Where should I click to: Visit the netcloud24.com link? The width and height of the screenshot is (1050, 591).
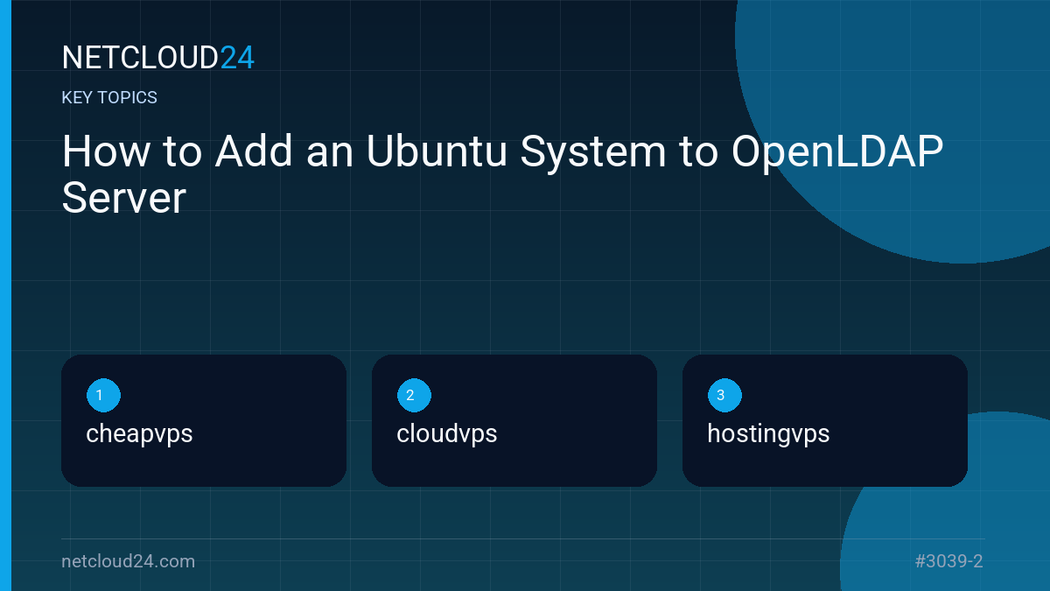click(129, 561)
